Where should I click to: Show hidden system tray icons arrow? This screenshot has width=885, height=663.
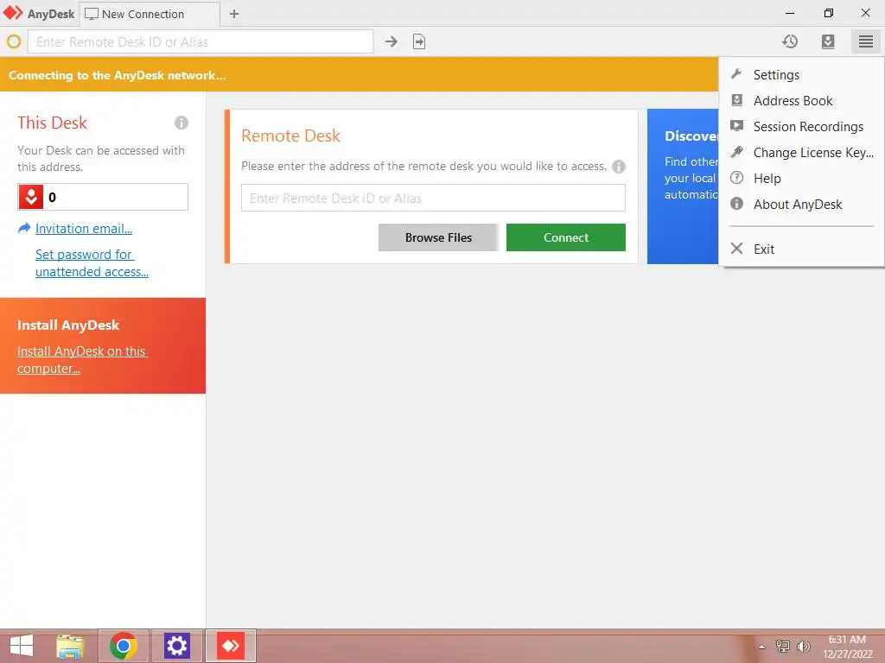762,647
